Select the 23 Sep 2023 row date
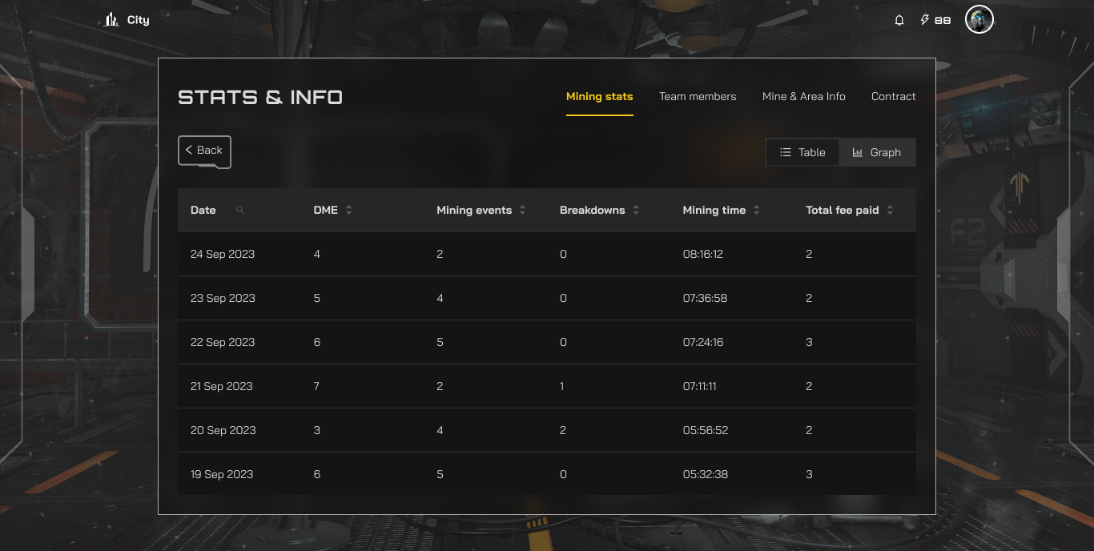Screen dimensions: 1094x551 pyautogui.click(x=223, y=298)
